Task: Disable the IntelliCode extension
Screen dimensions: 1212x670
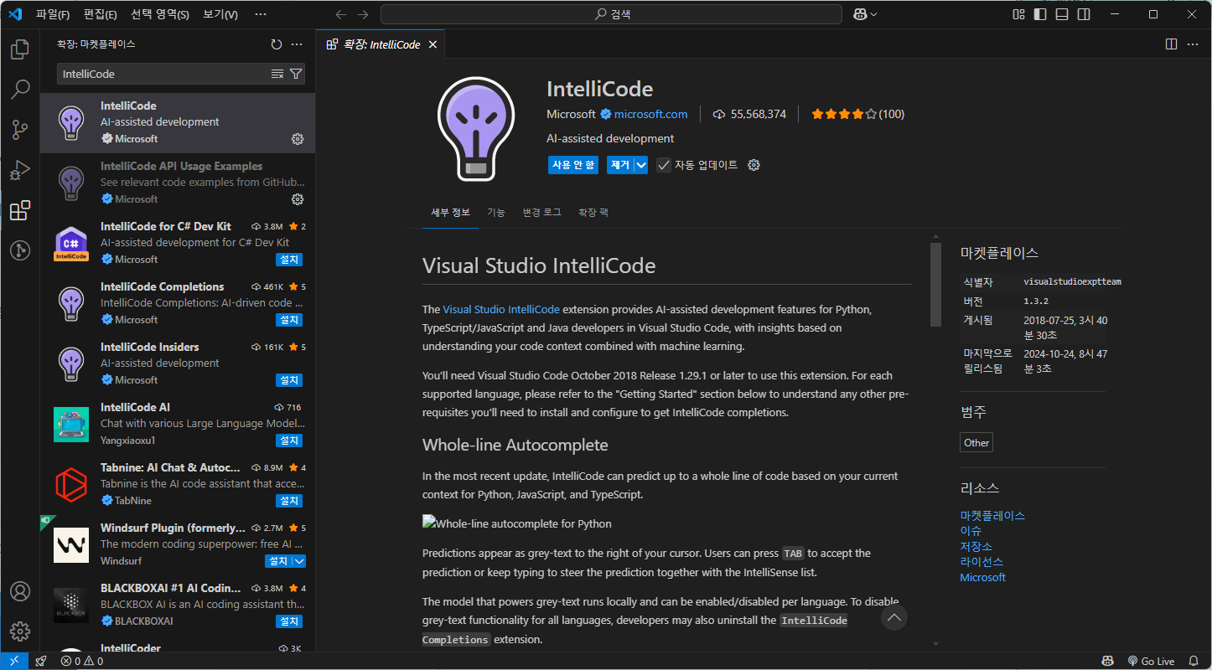Action: [x=573, y=165]
